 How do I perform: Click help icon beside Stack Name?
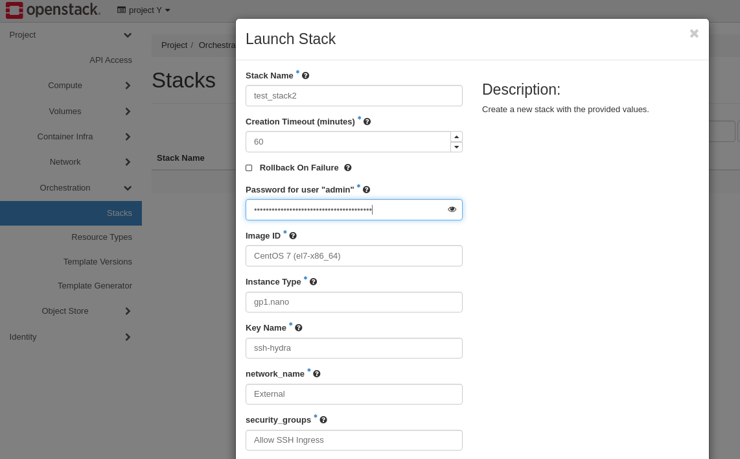coord(306,76)
